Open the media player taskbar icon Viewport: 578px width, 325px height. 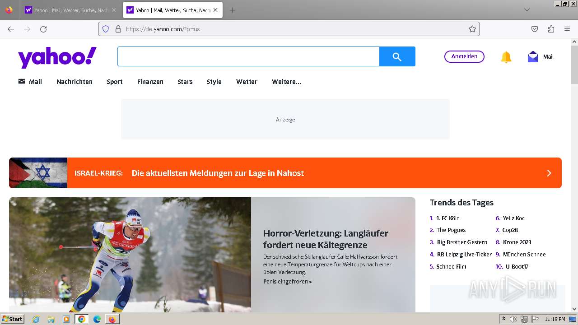tap(66, 319)
